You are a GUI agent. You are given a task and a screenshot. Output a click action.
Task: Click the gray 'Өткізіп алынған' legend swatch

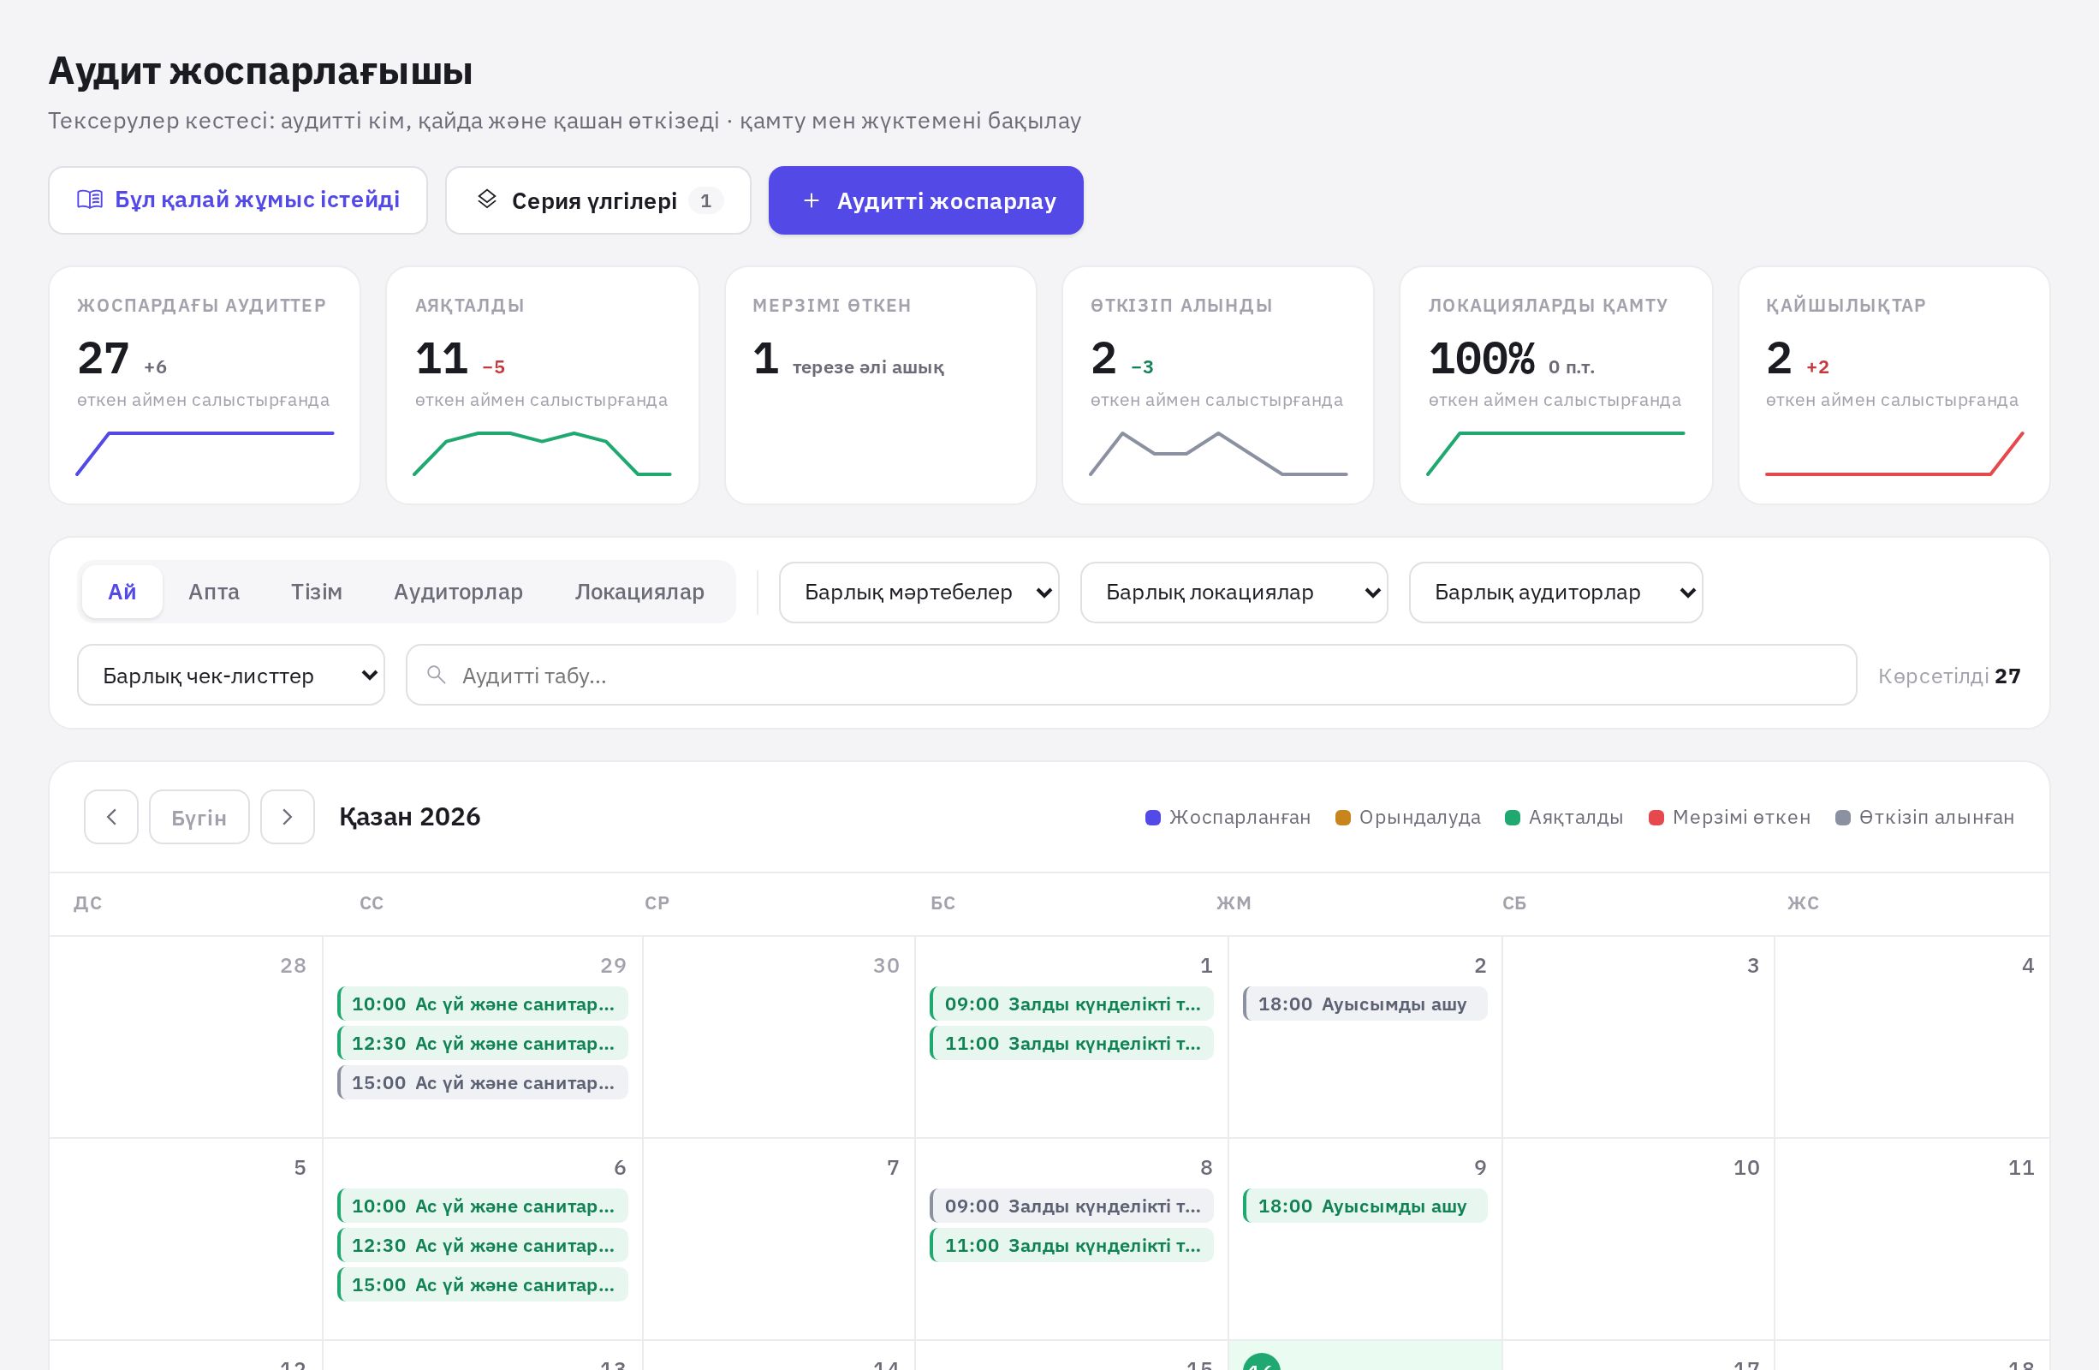click(1842, 817)
